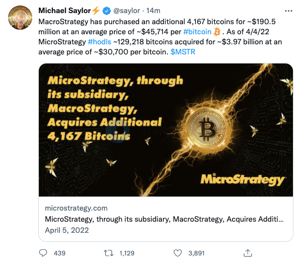Viewport: 301px width, 262px height.
Task: Open the @saylor handle
Action: click(x=127, y=11)
